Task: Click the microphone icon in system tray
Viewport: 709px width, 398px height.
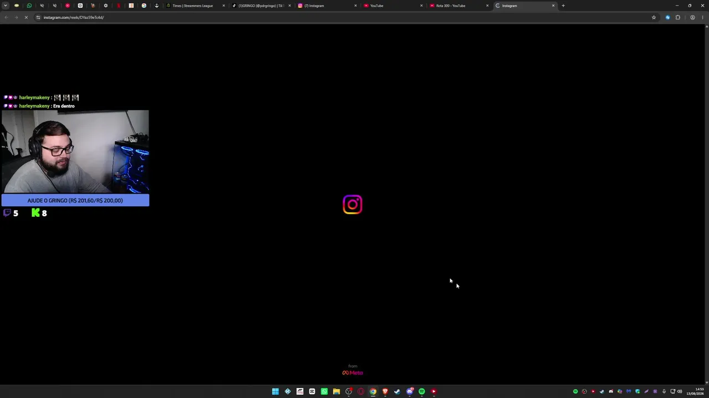Action: pyautogui.click(x=664, y=391)
